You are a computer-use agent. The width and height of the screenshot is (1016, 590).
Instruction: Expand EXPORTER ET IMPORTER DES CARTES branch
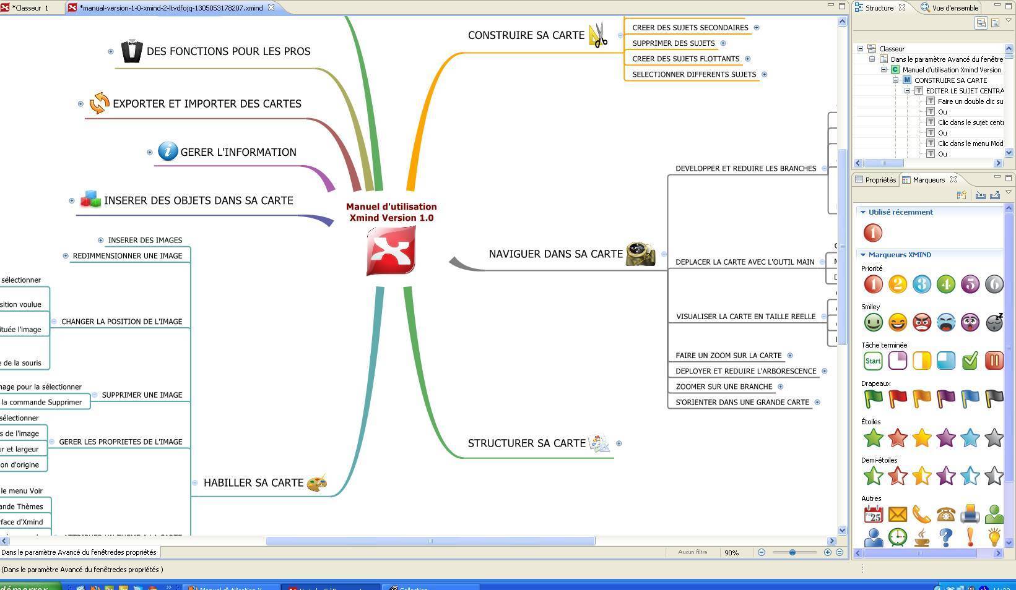coord(80,104)
